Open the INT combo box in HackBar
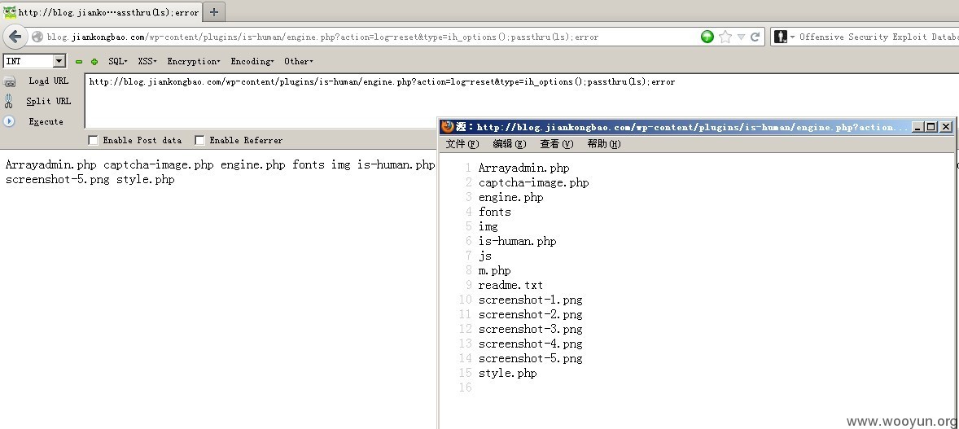959x429 pixels. 34,61
